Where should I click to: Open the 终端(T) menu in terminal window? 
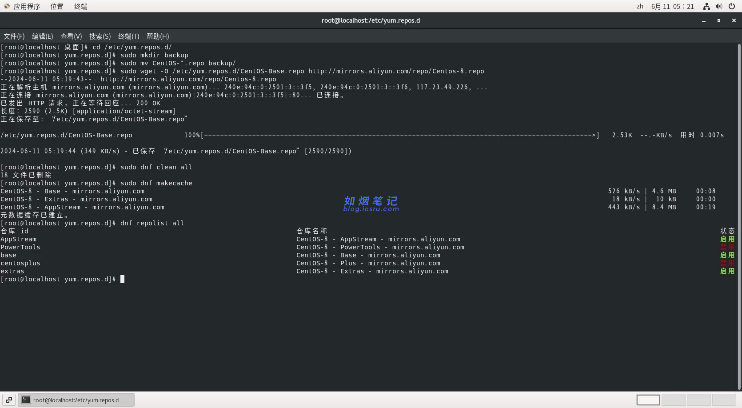tap(129, 36)
